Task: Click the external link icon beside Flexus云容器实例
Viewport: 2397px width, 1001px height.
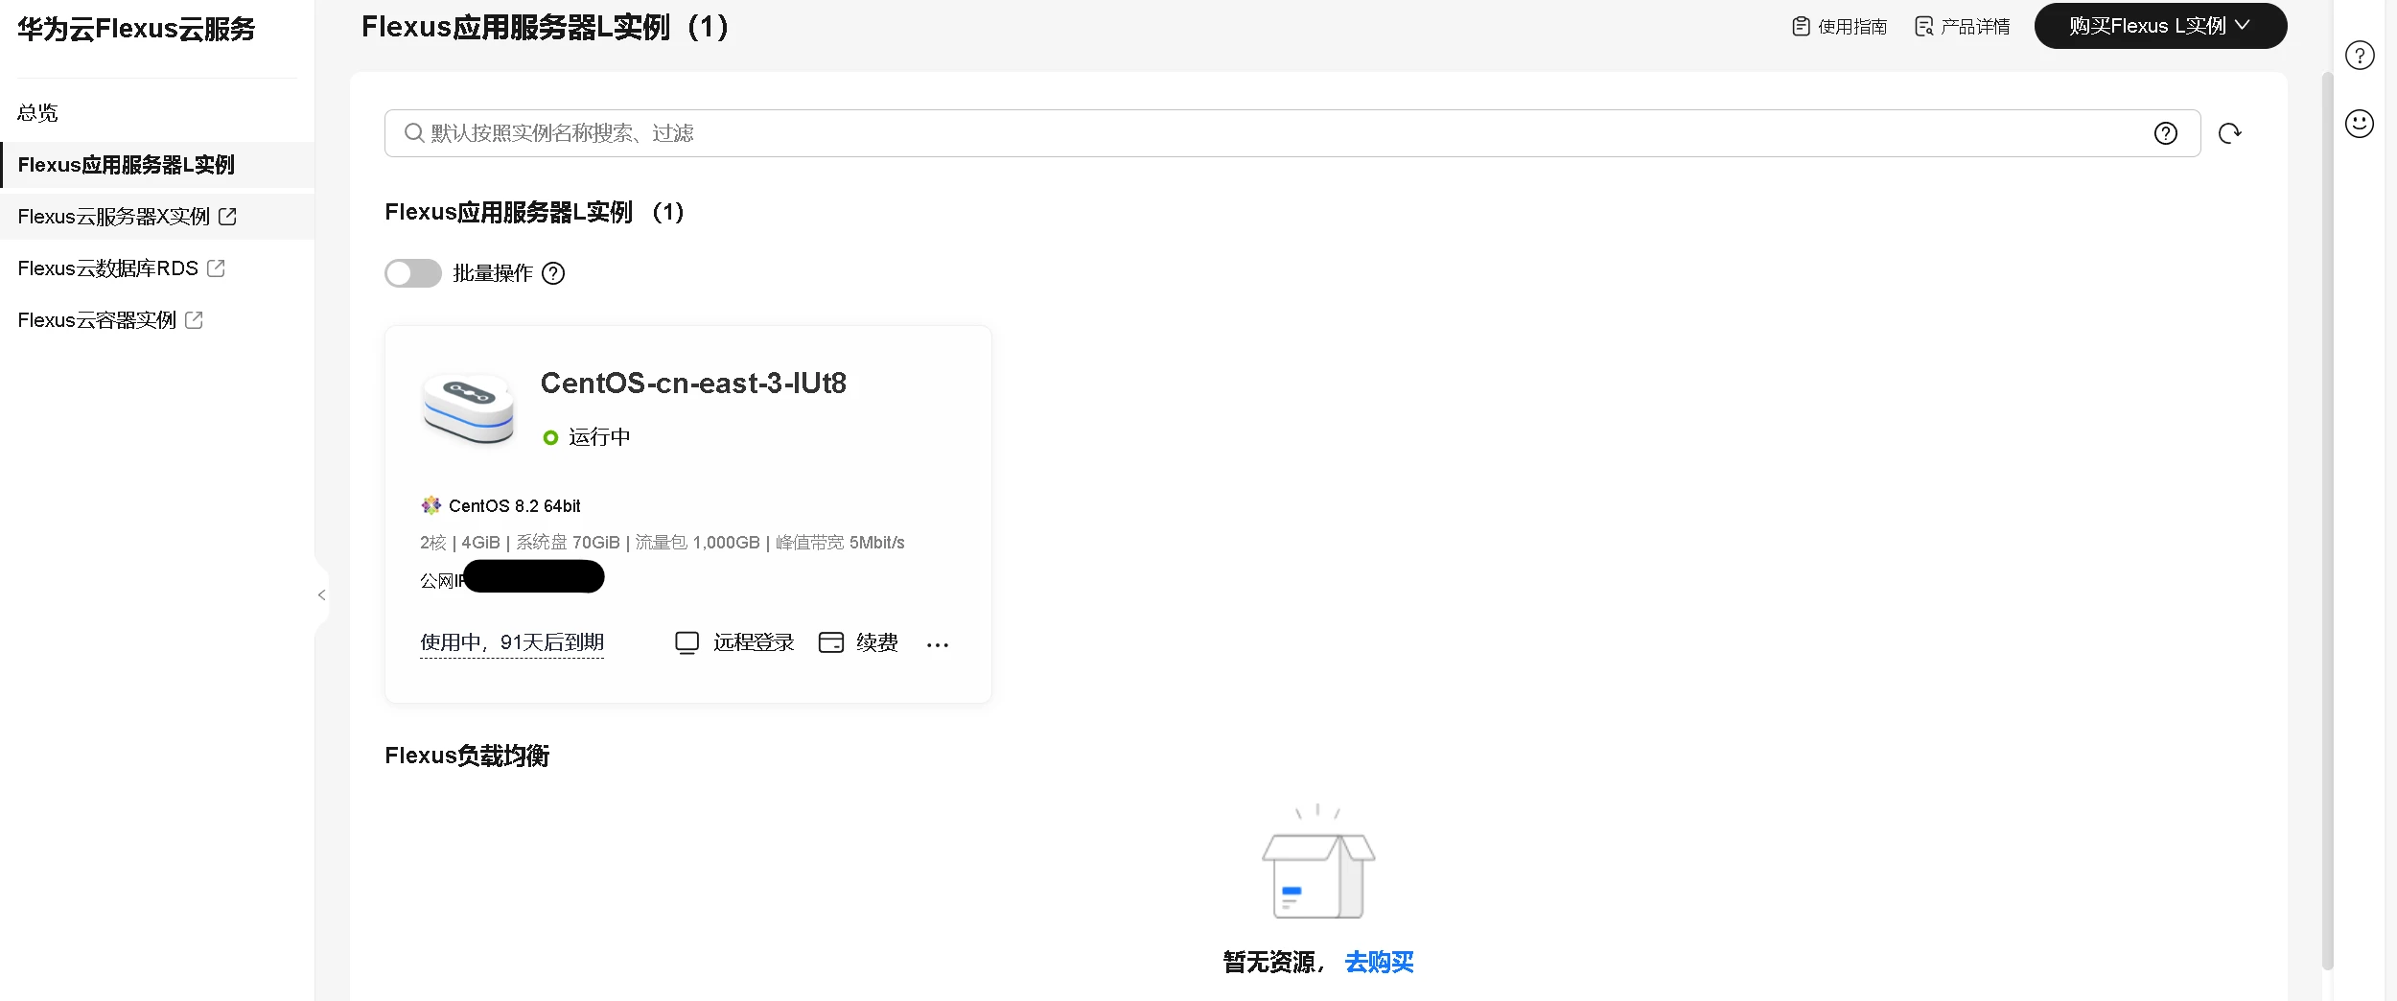Action: click(194, 320)
